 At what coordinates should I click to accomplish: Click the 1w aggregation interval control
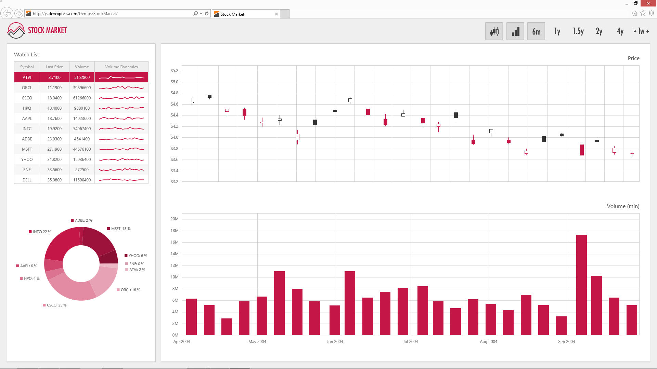(641, 31)
